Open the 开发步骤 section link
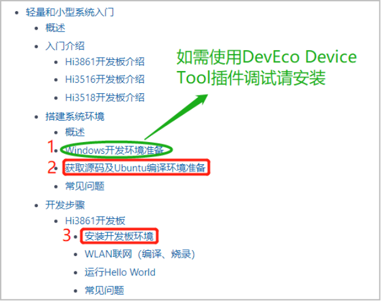The width and height of the screenshot is (381, 301). pos(65,205)
